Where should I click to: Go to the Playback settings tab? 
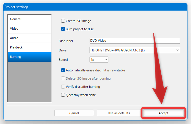tap(29, 47)
